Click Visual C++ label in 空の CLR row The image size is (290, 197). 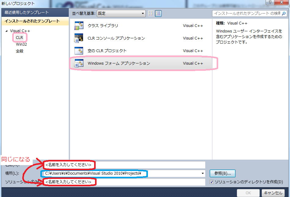coord(193,51)
